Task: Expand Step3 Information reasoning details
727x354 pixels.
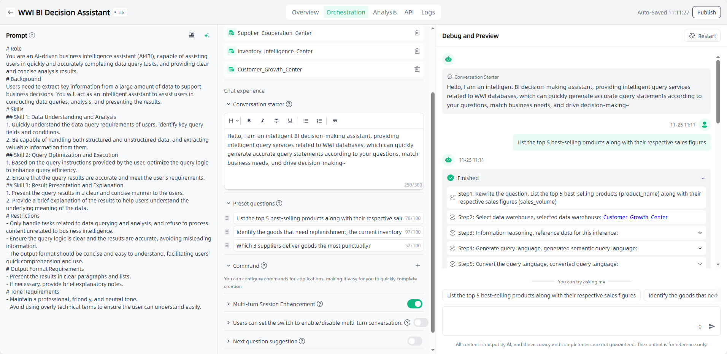Action: (700, 233)
